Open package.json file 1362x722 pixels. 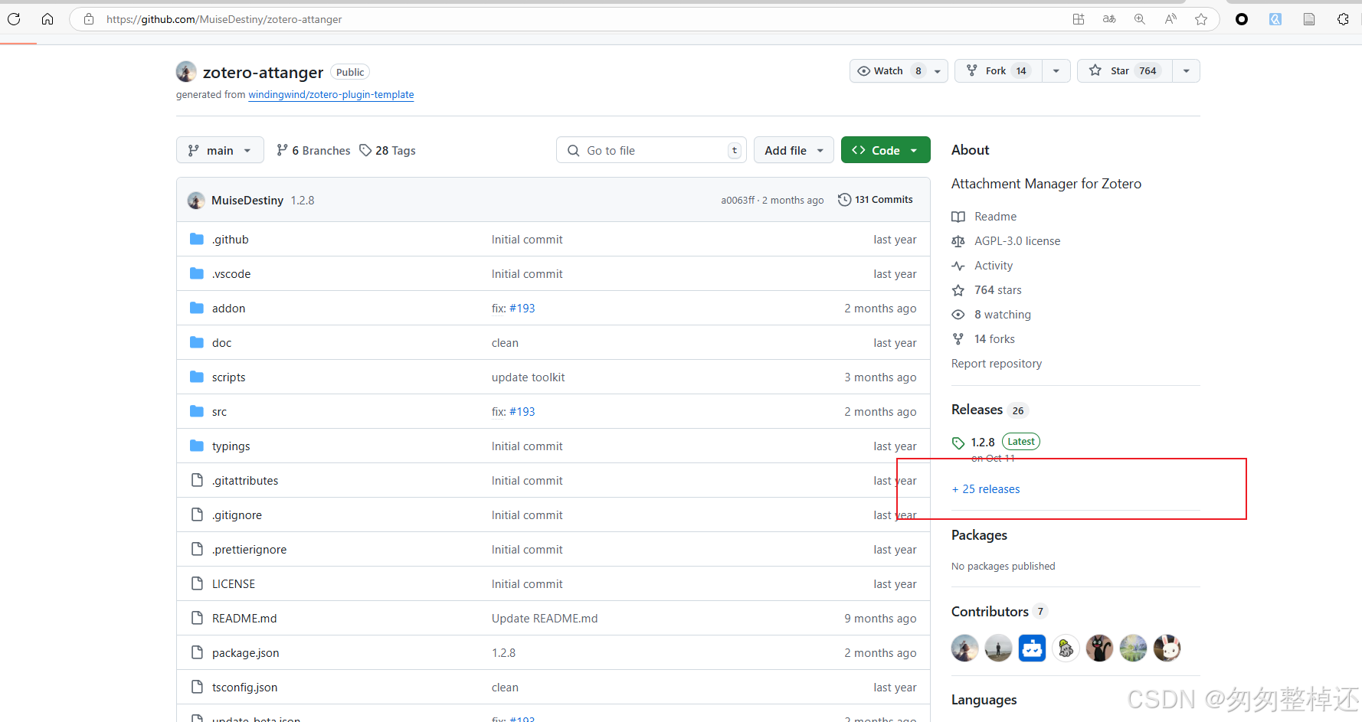tap(245, 653)
